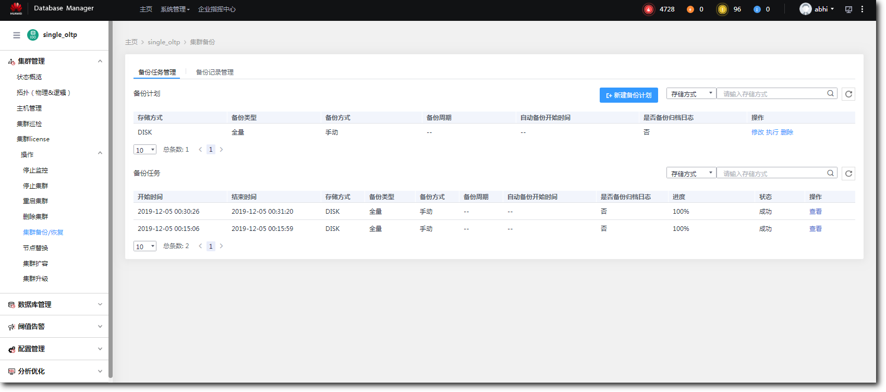Select 节点替换 operation
886x392 pixels.
tap(35, 248)
